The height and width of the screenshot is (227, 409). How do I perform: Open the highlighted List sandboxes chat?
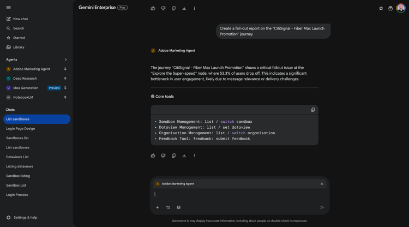point(37,119)
